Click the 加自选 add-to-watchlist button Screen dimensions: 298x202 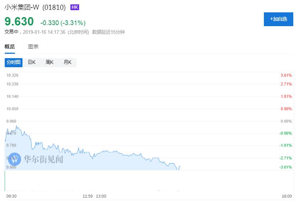click(x=278, y=19)
